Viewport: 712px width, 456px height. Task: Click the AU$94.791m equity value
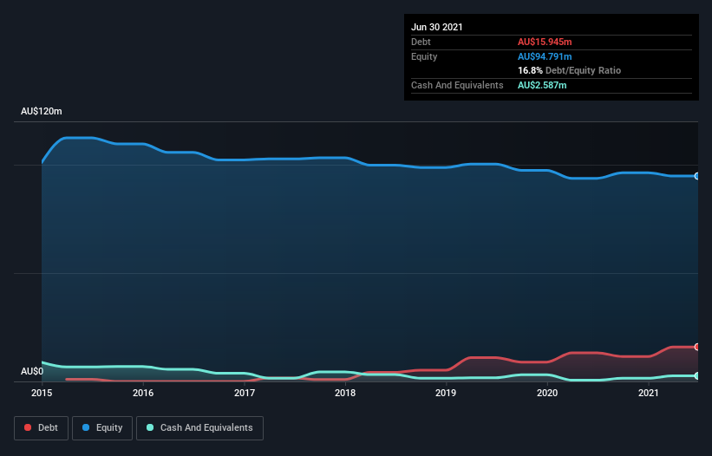(x=545, y=56)
